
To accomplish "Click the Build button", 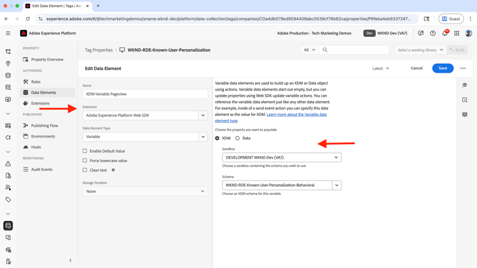I will point(457,50).
